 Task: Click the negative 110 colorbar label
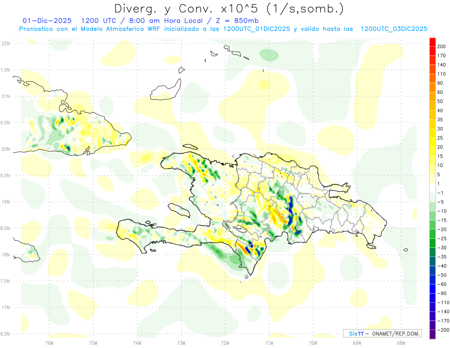click(443, 303)
